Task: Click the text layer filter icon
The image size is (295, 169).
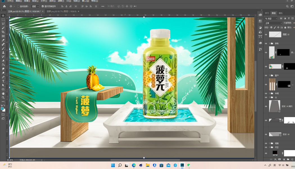Action: [x=289, y=19]
